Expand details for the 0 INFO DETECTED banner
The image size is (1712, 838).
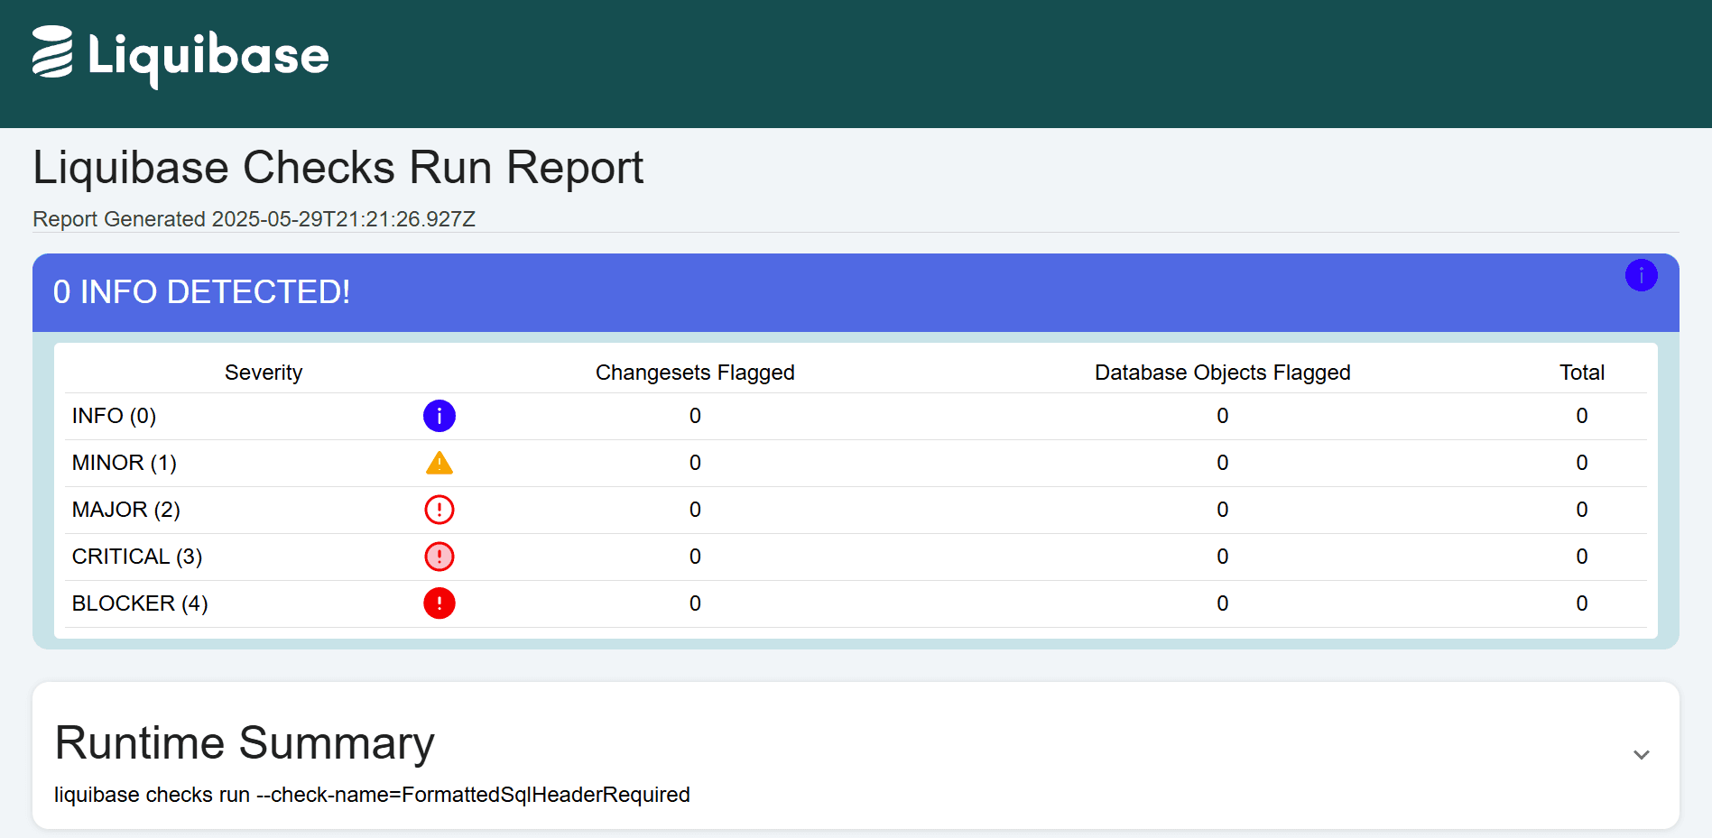click(x=1642, y=275)
